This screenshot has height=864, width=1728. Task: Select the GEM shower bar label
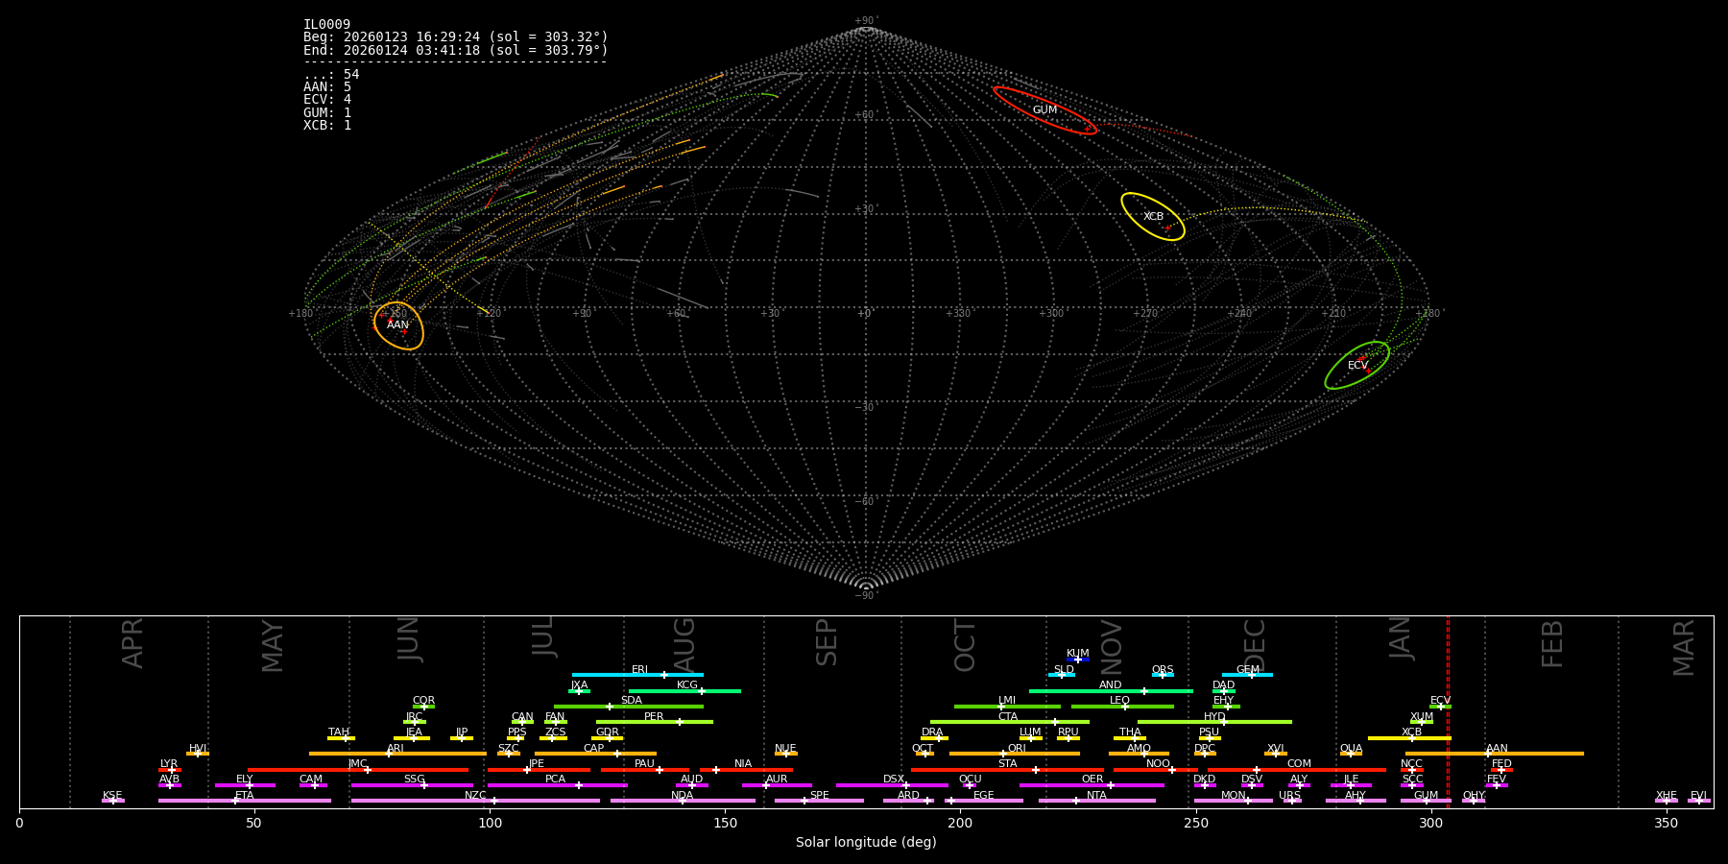tap(1248, 670)
